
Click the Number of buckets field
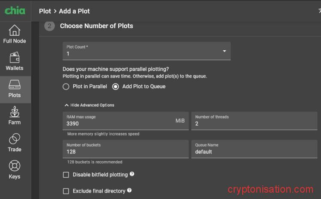(x=125, y=151)
